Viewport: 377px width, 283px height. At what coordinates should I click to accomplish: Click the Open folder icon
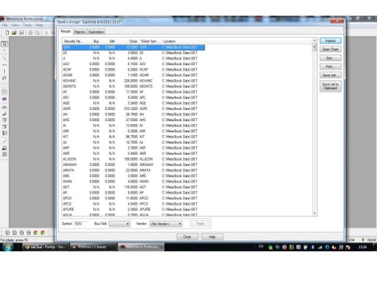[x=14, y=32]
